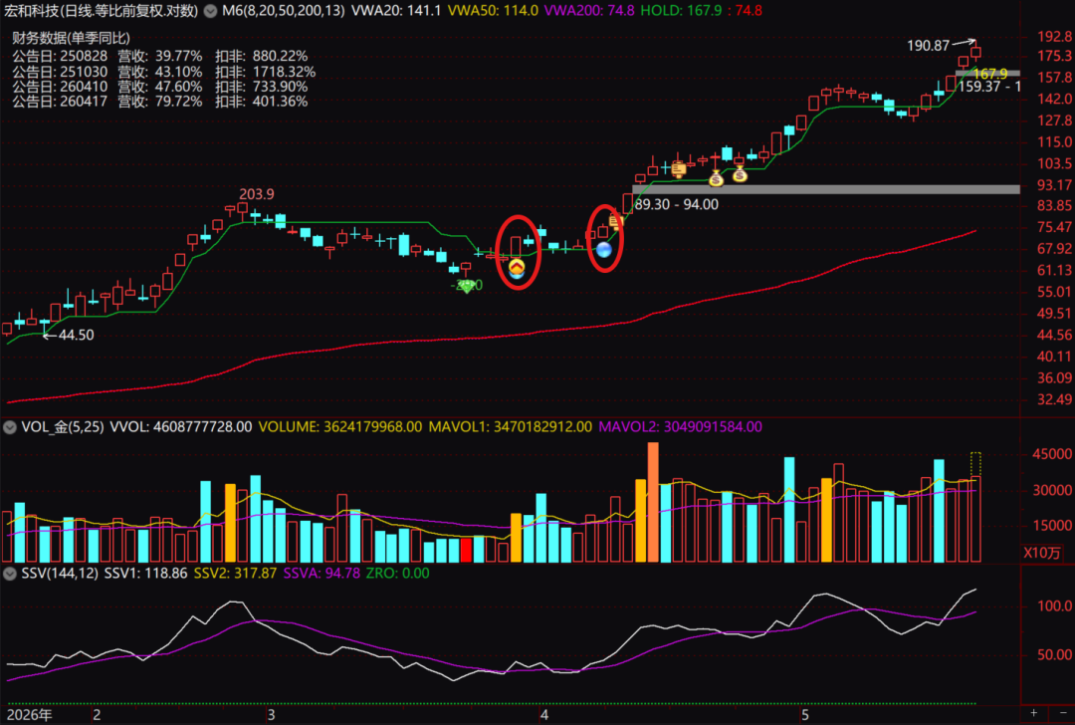This screenshot has width=1075, height=725.
Task: Click the VVOL: 4608777728.00 value
Action: point(181,427)
